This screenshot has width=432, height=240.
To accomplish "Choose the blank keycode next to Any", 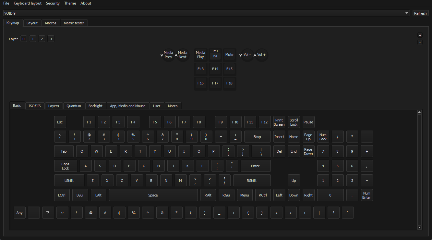I will 34,213.
